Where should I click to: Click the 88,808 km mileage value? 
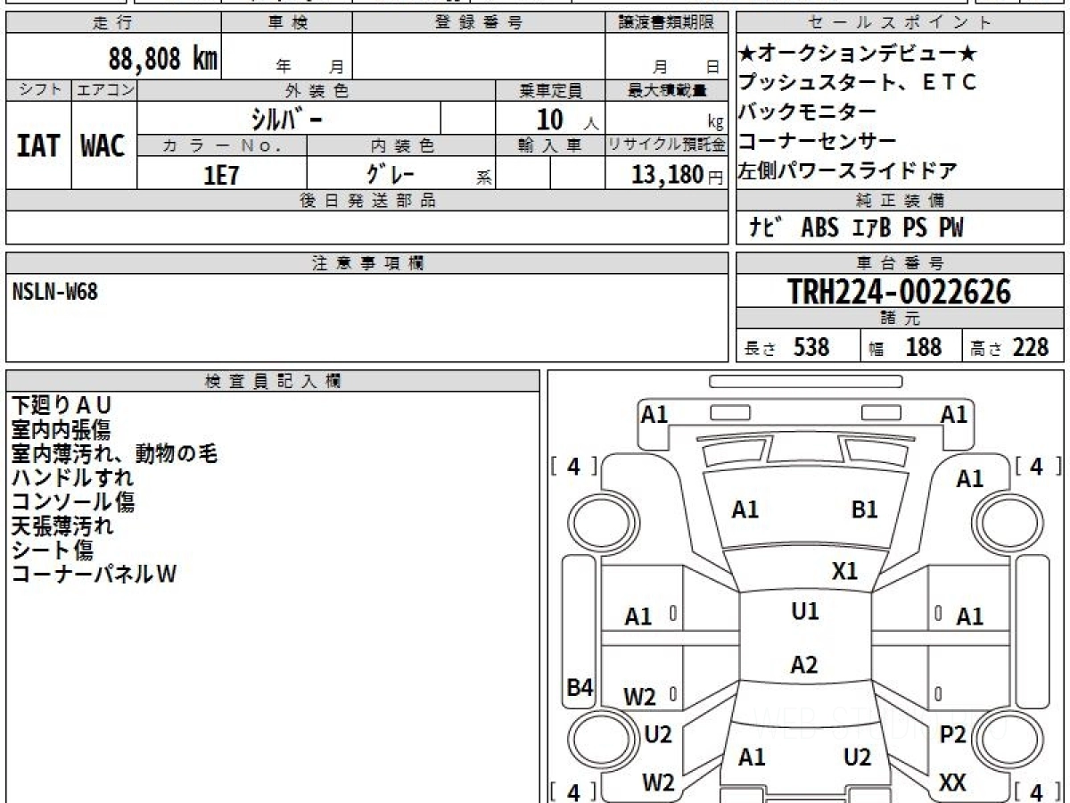tap(163, 59)
